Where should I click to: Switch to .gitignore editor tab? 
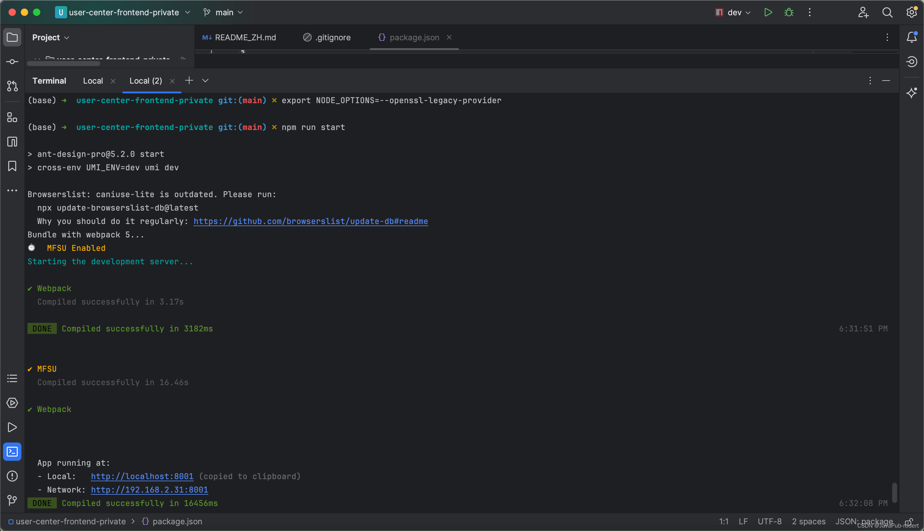pos(327,38)
